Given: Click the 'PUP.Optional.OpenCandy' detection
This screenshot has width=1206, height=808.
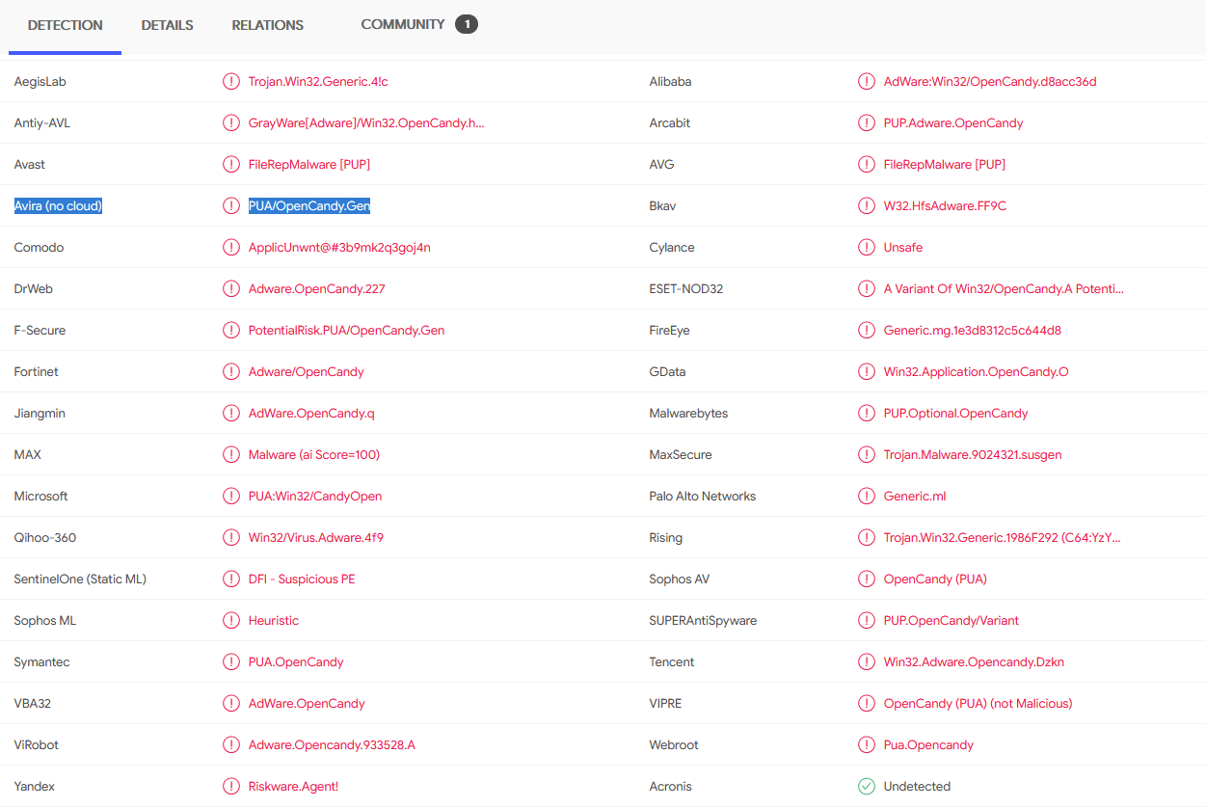Looking at the screenshot, I should pyautogui.click(x=956, y=414).
